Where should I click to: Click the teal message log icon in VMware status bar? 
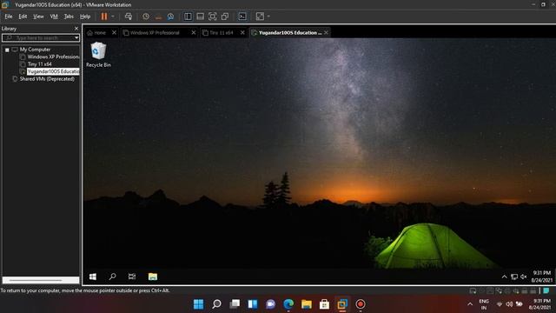(x=546, y=290)
